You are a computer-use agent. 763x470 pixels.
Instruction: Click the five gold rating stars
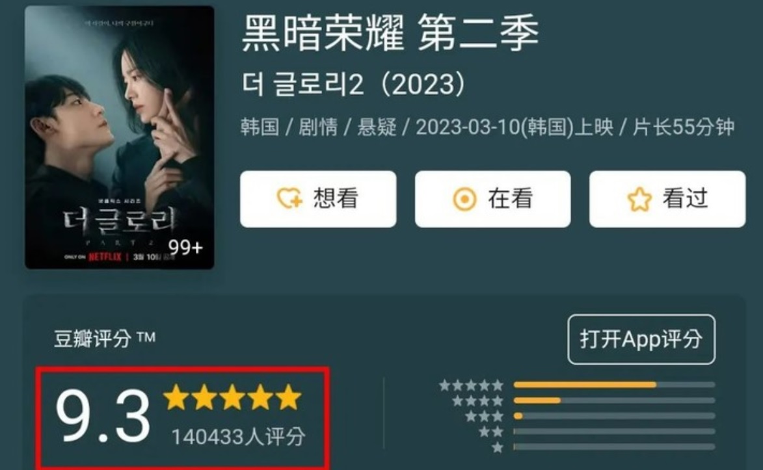[233, 397]
